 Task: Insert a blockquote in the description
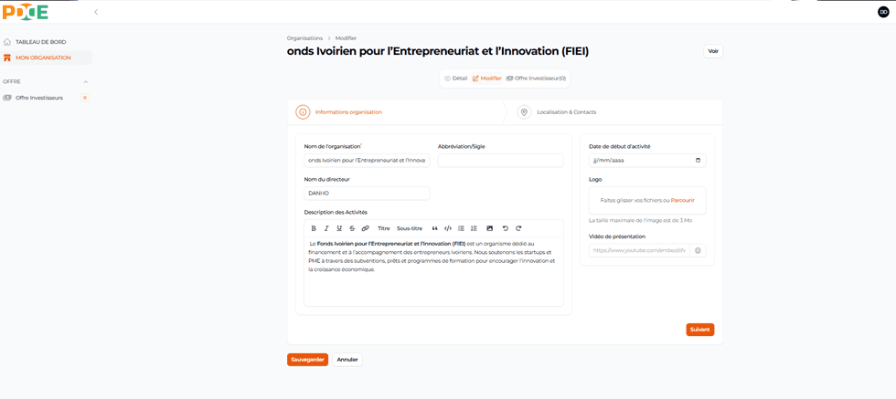click(435, 228)
